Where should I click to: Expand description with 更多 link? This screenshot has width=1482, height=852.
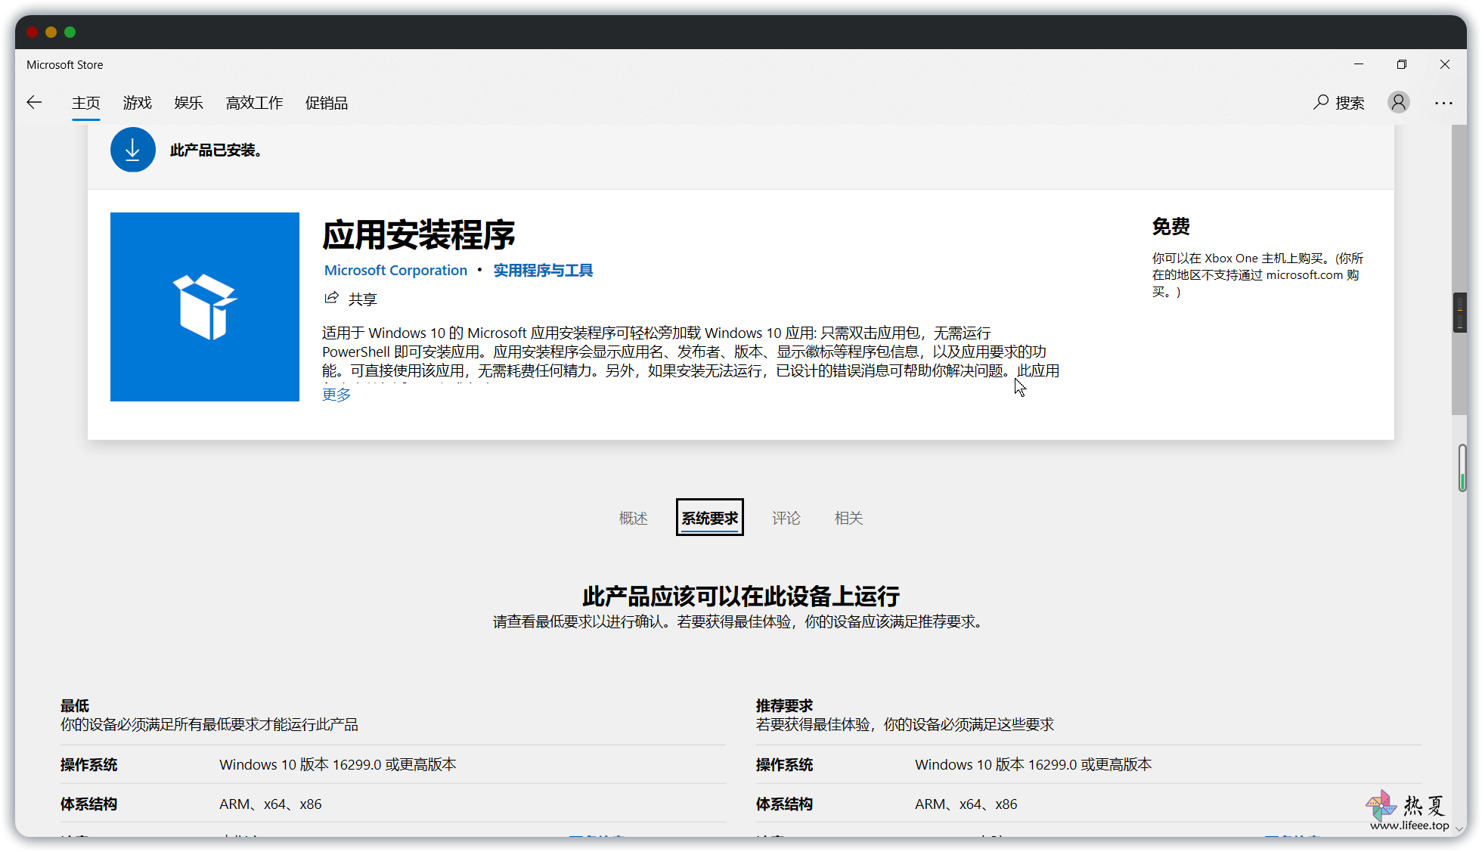[336, 395]
